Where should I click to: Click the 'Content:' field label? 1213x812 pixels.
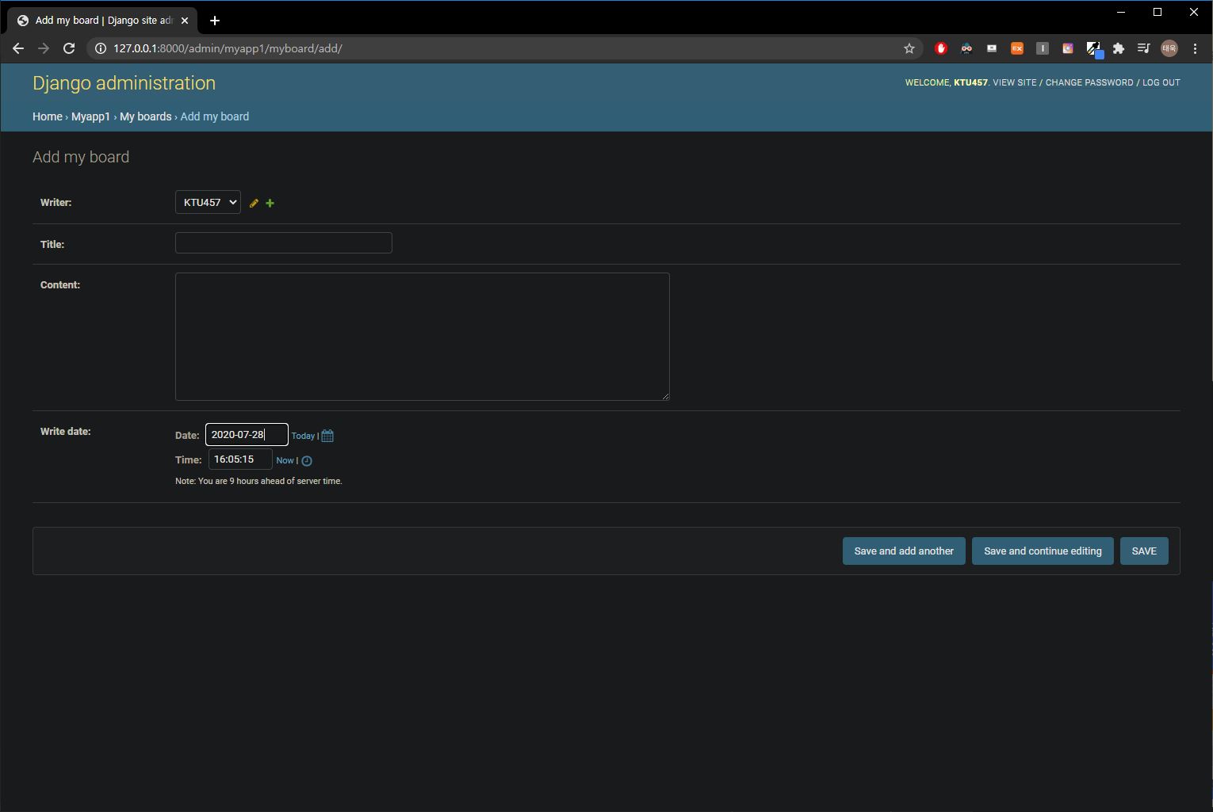click(x=60, y=285)
